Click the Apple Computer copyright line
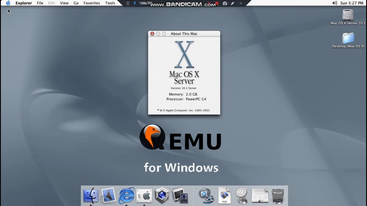 tap(183, 110)
